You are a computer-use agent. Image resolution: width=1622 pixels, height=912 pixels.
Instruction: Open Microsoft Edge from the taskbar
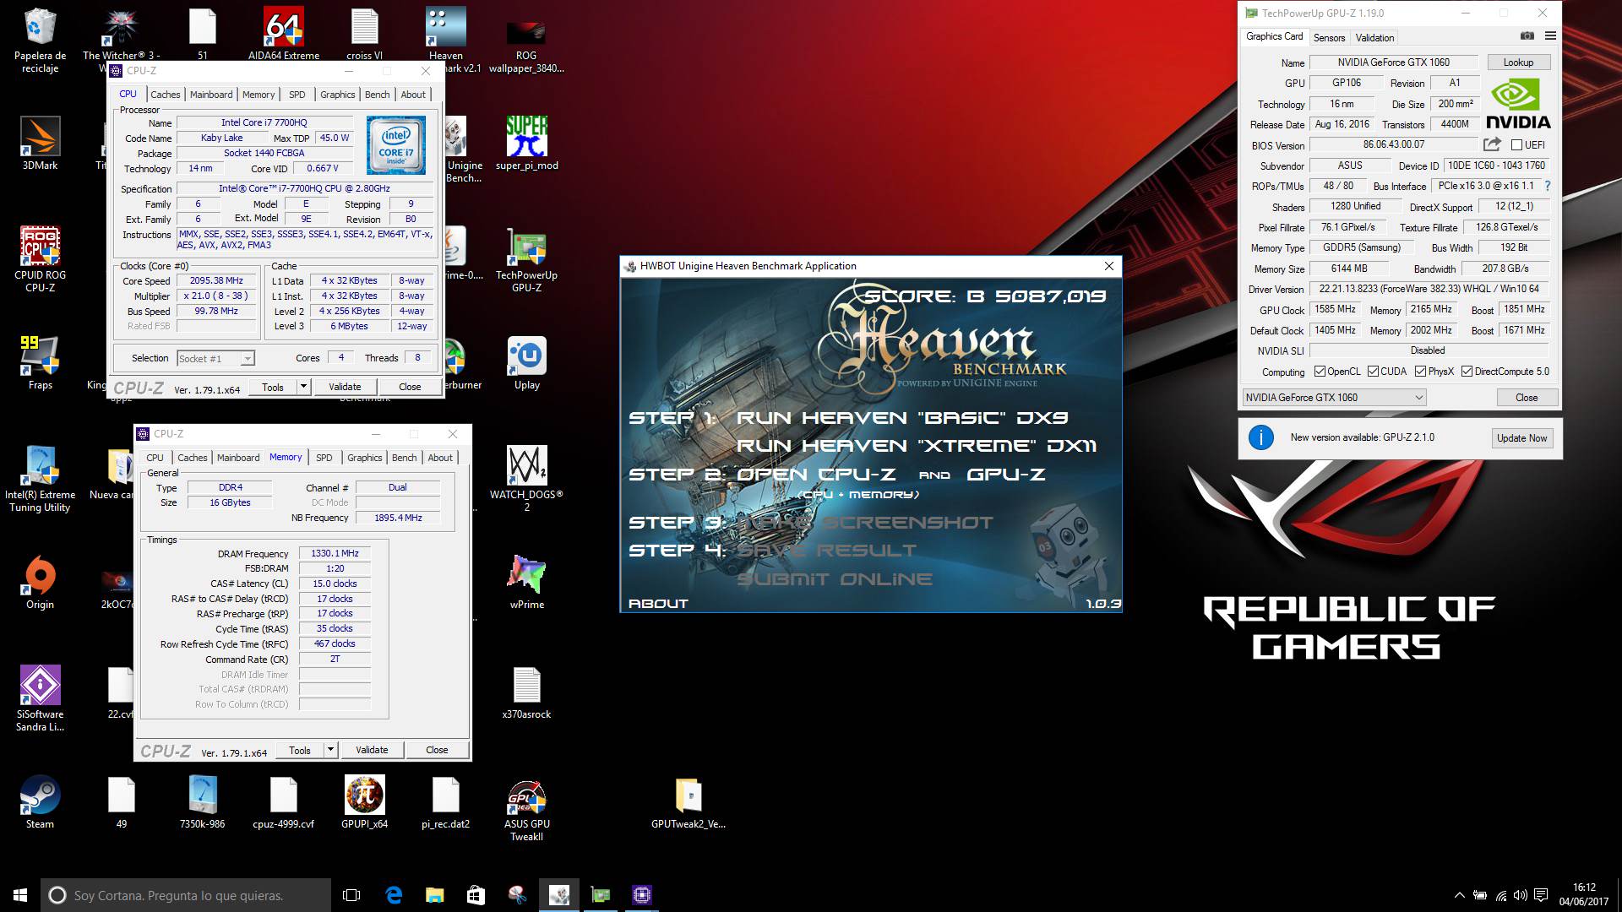pos(393,895)
